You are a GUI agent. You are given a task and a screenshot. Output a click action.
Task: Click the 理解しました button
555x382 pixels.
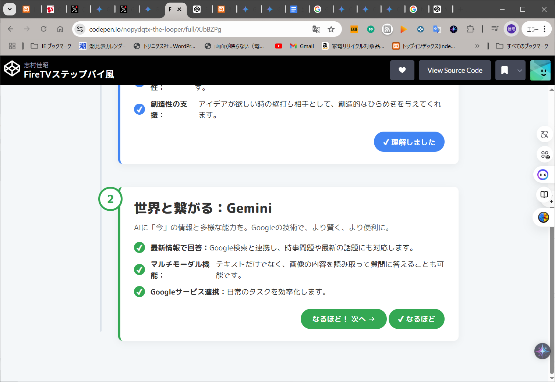tap(409, 142)
